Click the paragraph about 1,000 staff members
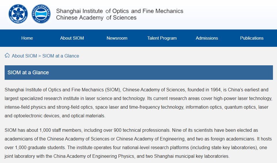277x163 pixels. coord(139,143)
